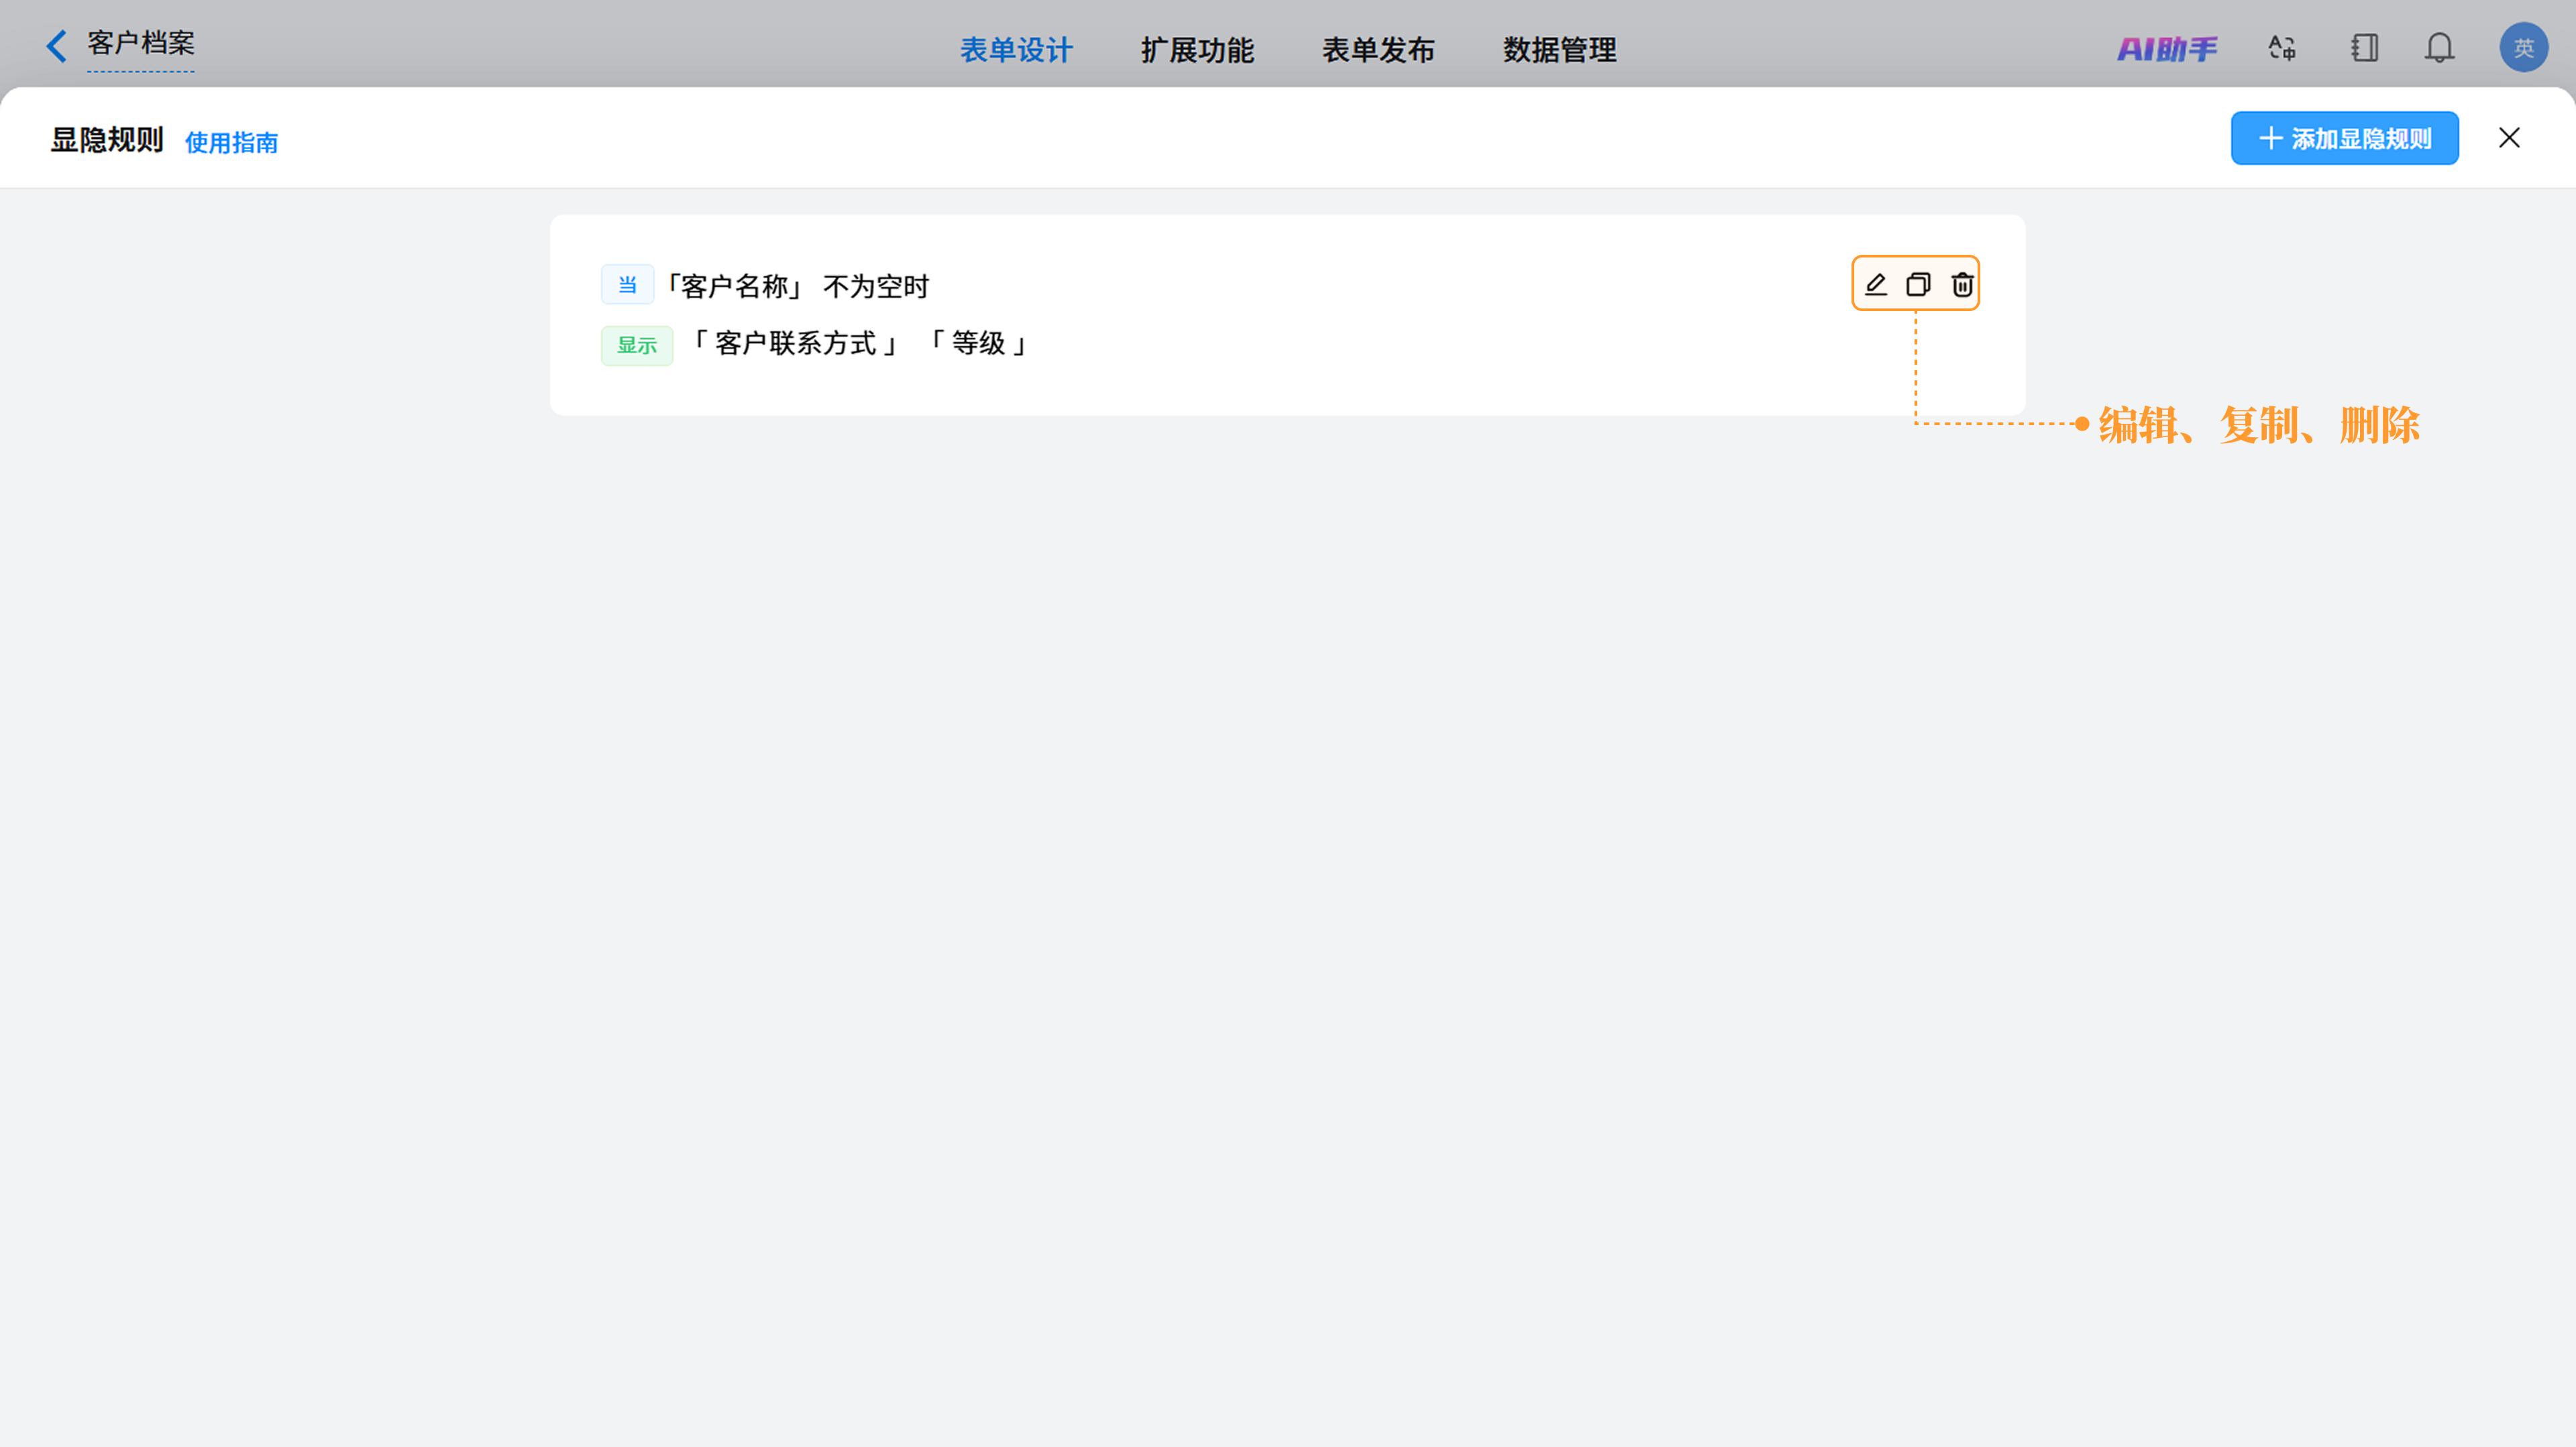Copy the 客户名称 rule
The image size is (2576, 1447).
1918,285
